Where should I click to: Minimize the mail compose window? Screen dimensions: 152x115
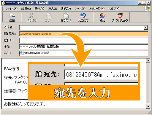140,3
